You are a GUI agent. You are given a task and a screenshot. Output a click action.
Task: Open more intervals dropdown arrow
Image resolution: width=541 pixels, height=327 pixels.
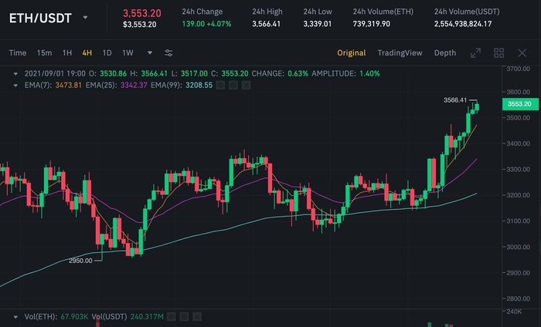coord(150,52)
